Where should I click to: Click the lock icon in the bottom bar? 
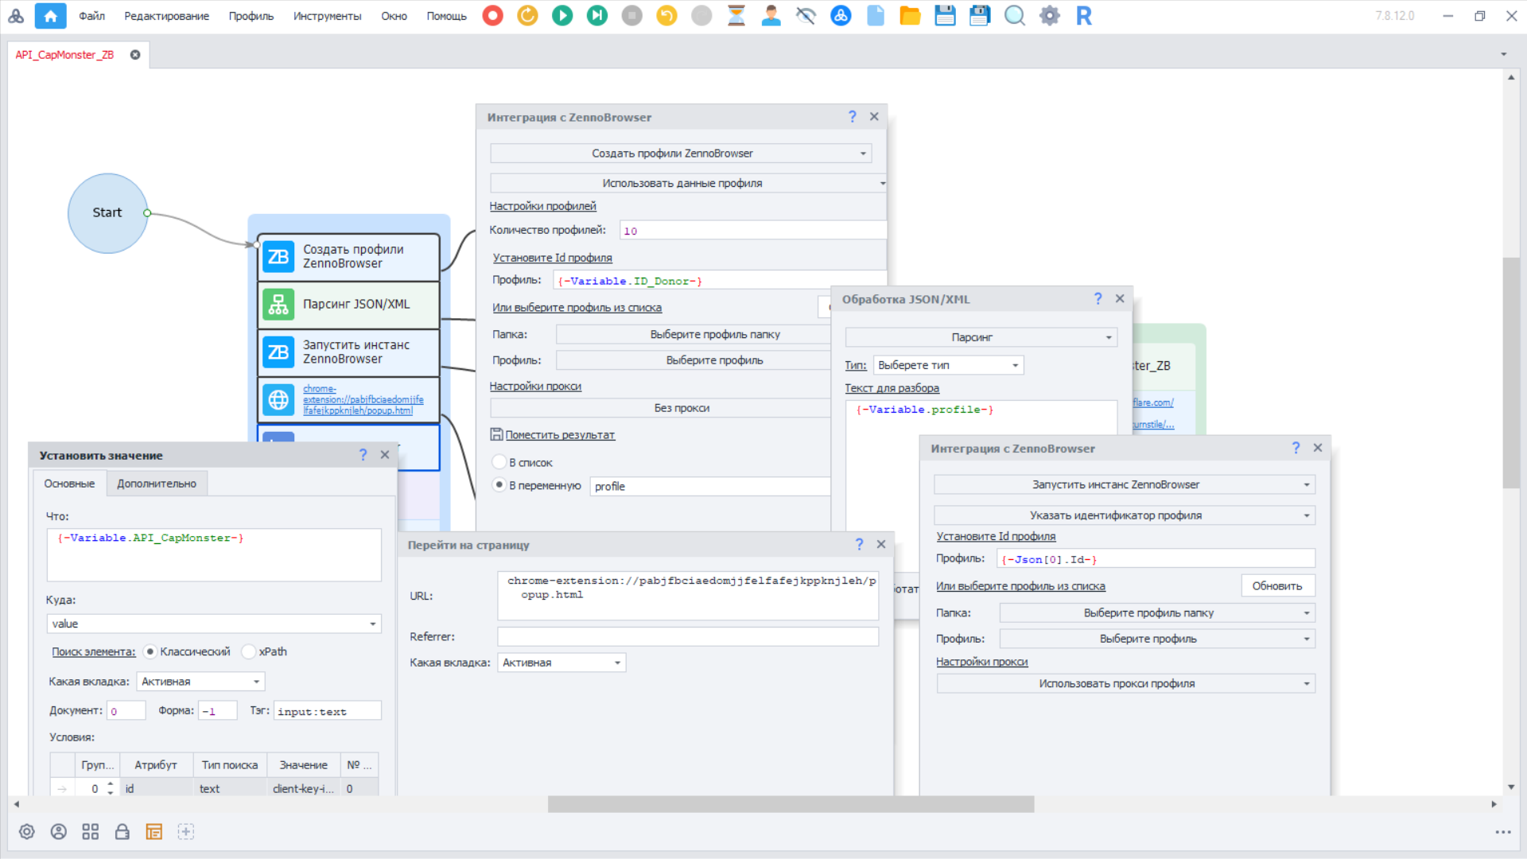122,832
